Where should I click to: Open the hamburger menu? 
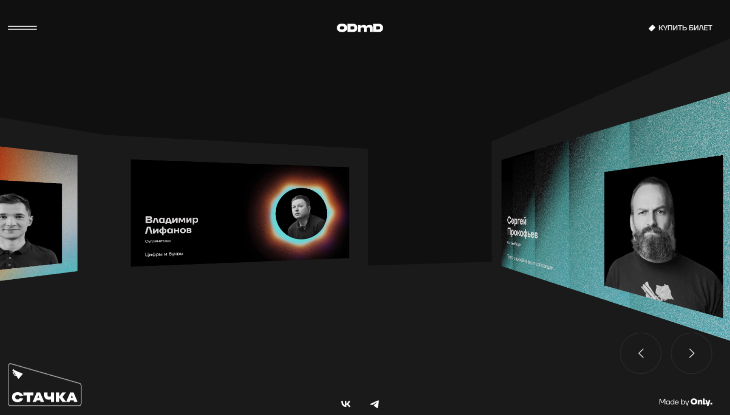click(x=22, y=28)
